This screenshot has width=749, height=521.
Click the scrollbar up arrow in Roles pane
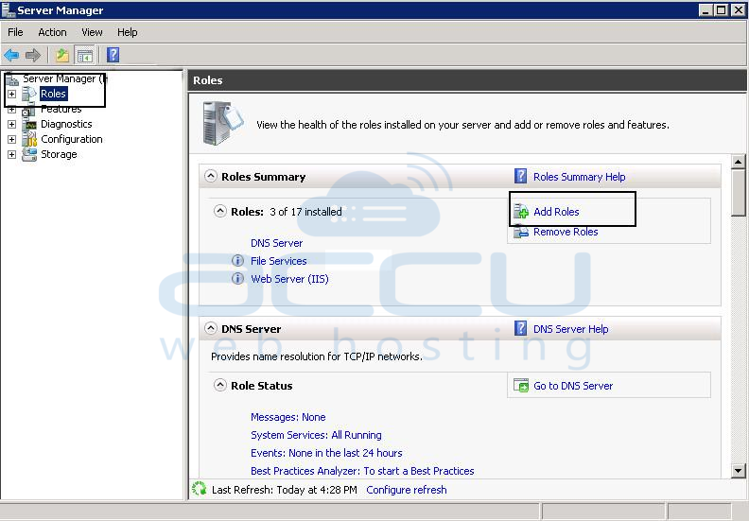click(738, 162)
